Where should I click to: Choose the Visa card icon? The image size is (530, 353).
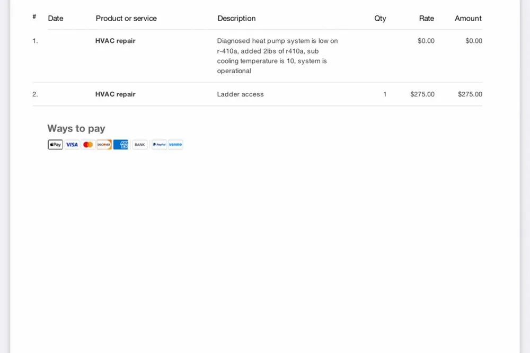[72, 145]
